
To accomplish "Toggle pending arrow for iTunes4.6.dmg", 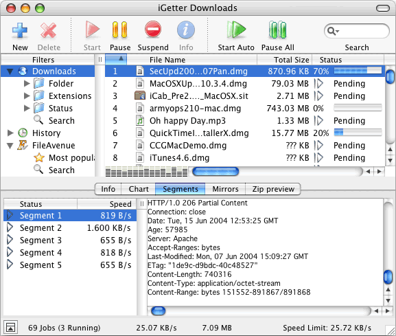I will click(x=319, y=158).
